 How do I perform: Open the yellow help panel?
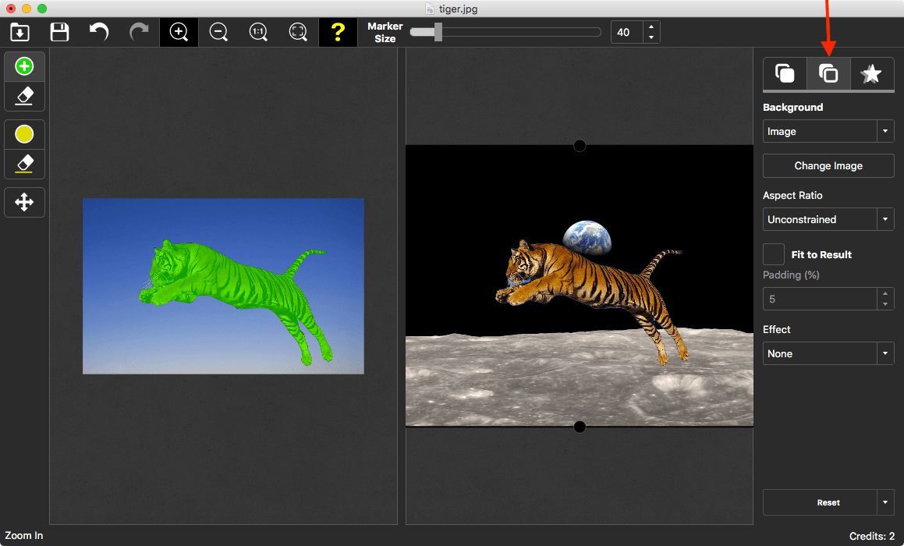coord(338,32)
